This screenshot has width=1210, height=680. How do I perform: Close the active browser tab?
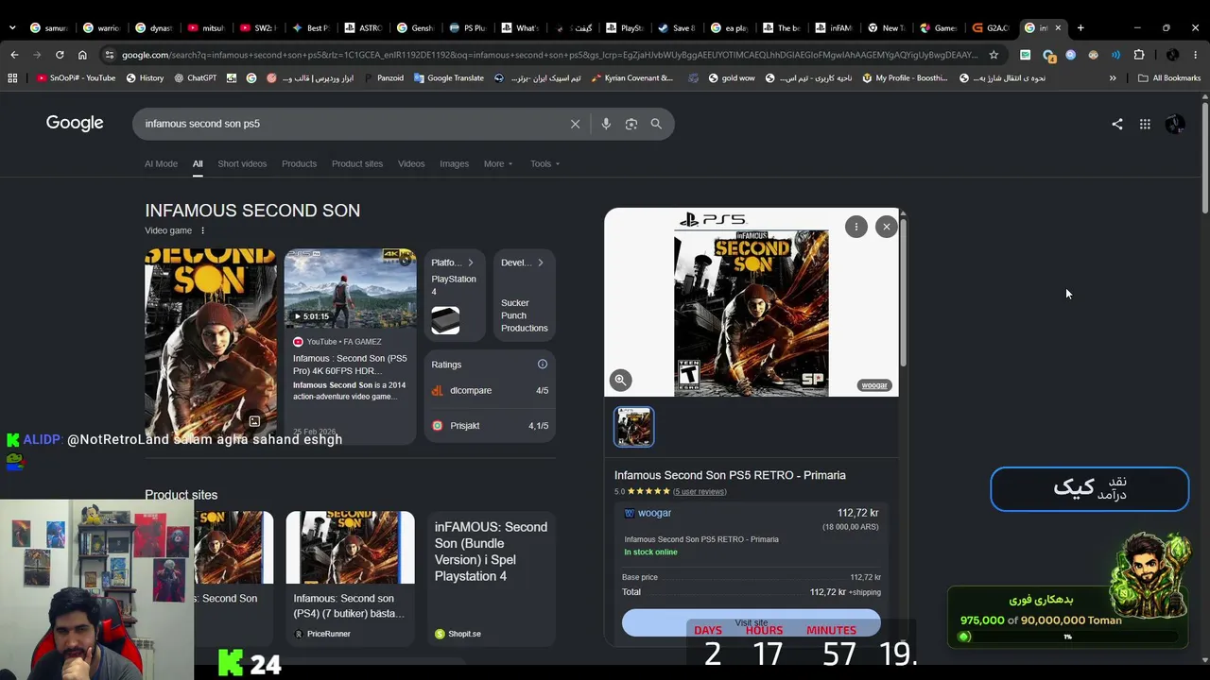[x=1058, y=27]
